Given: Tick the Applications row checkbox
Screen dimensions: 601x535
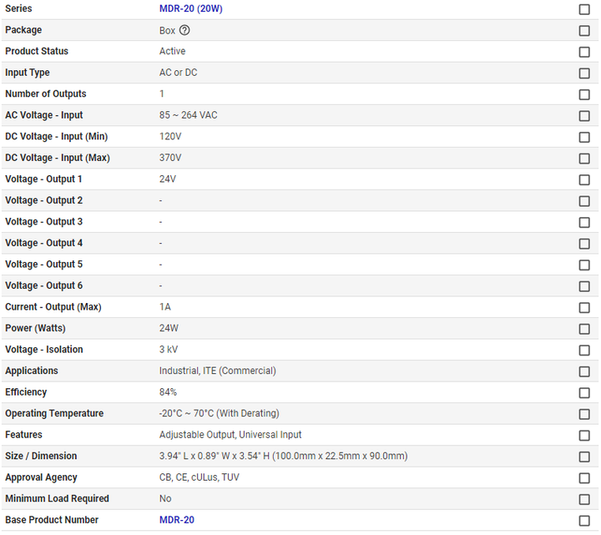Looking at the screenshot, I should (584, 371).
